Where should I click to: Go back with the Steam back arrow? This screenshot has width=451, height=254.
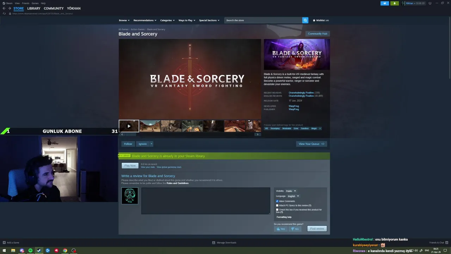pyautogui.click(x=4, y=8)
